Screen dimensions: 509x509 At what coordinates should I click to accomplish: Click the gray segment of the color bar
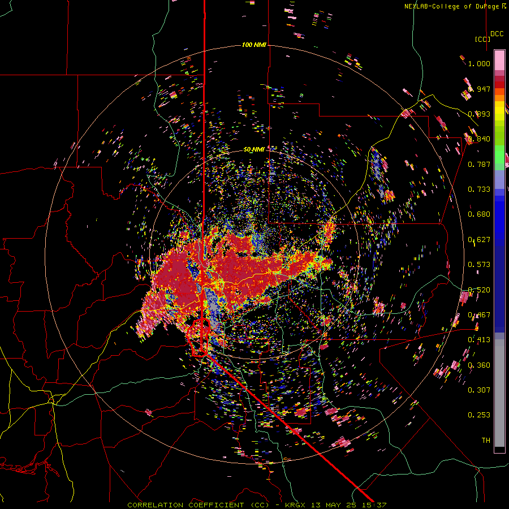(x=499, y=393)
